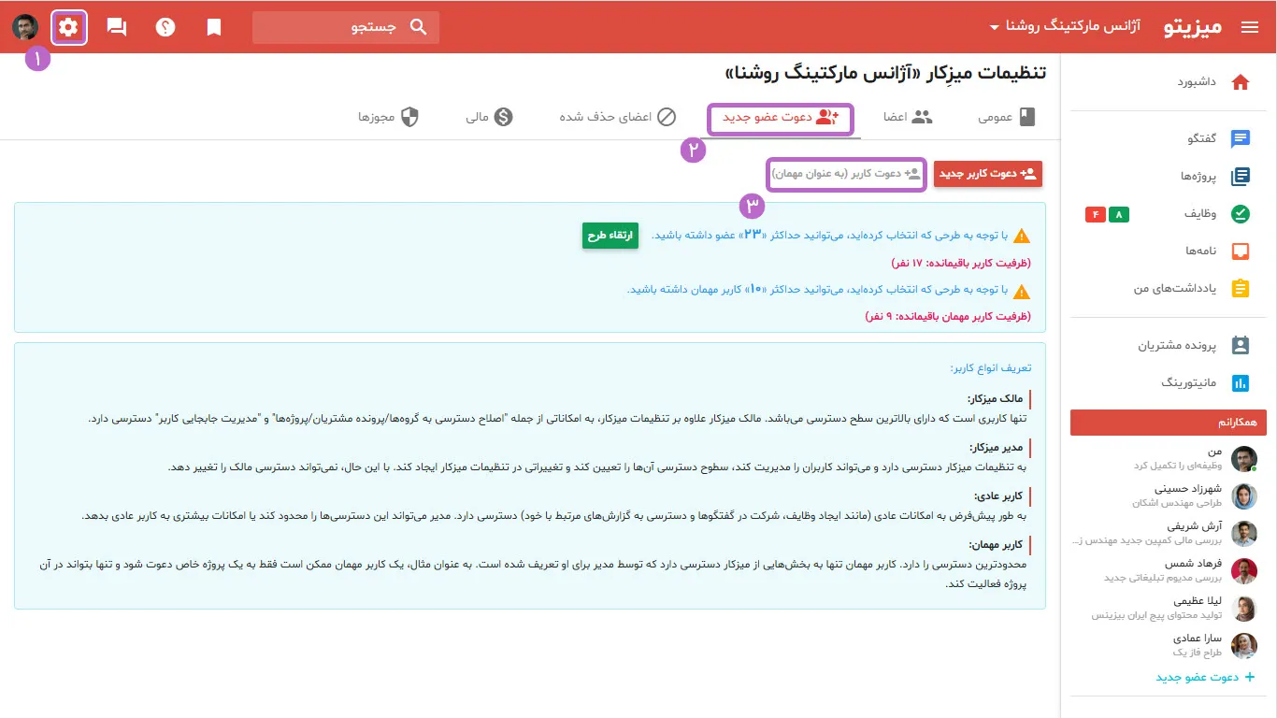The height and width of the screenshot is (718, 1277).
Task: Expand the آژانس مارکتینگ روشنا workspace dropdown
Action: (x=1065, y=27)
